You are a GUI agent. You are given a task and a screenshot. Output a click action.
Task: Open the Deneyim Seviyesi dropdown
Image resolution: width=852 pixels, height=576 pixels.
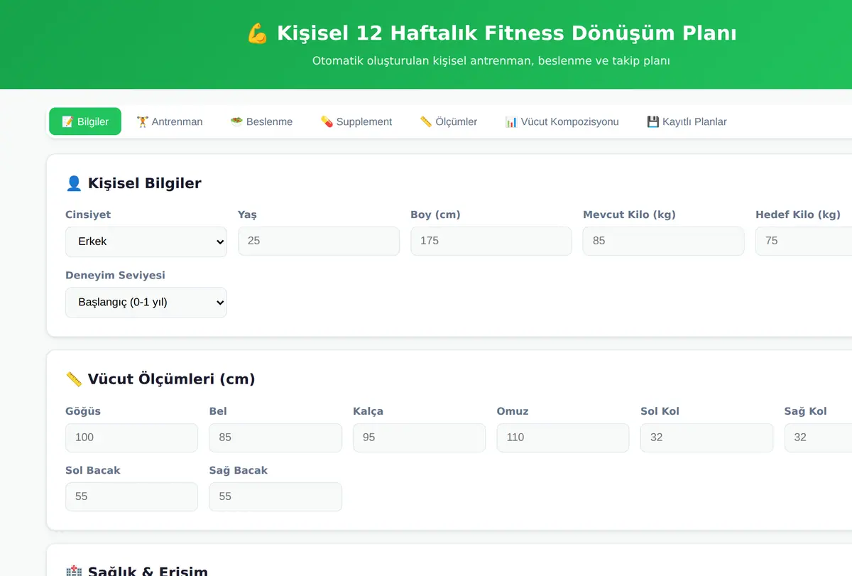(x=146, y=302)
